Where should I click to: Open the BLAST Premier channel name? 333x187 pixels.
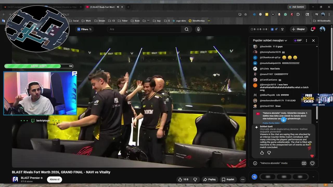coord(30,178)
